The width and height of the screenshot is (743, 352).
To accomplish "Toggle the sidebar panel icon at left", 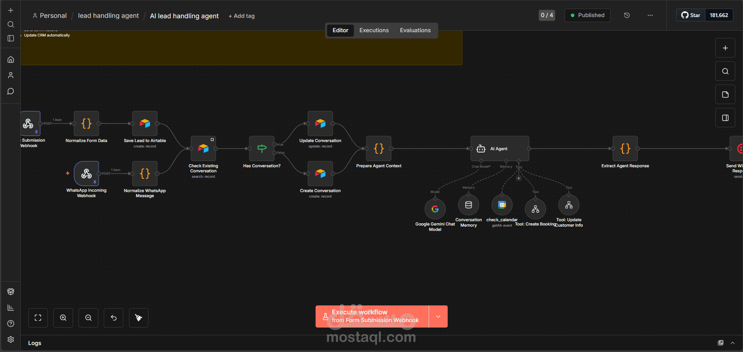I will (x=11, y=38).
